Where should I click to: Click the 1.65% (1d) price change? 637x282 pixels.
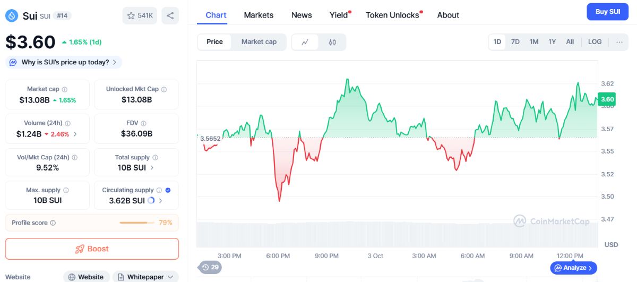click(81, 42)
